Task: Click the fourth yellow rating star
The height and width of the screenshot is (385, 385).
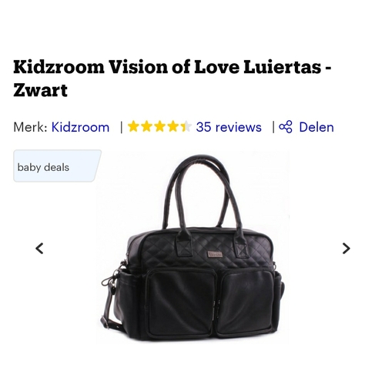Action: [x=173, y=127]
